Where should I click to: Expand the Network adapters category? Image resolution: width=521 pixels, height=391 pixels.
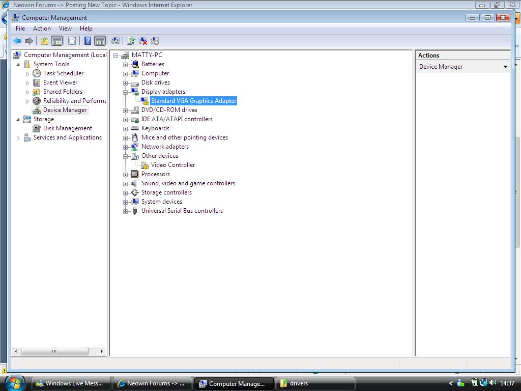(x=125, y=147)
